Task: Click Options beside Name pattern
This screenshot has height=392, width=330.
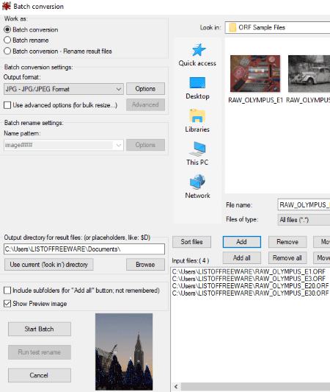Action: click(145, 145)
